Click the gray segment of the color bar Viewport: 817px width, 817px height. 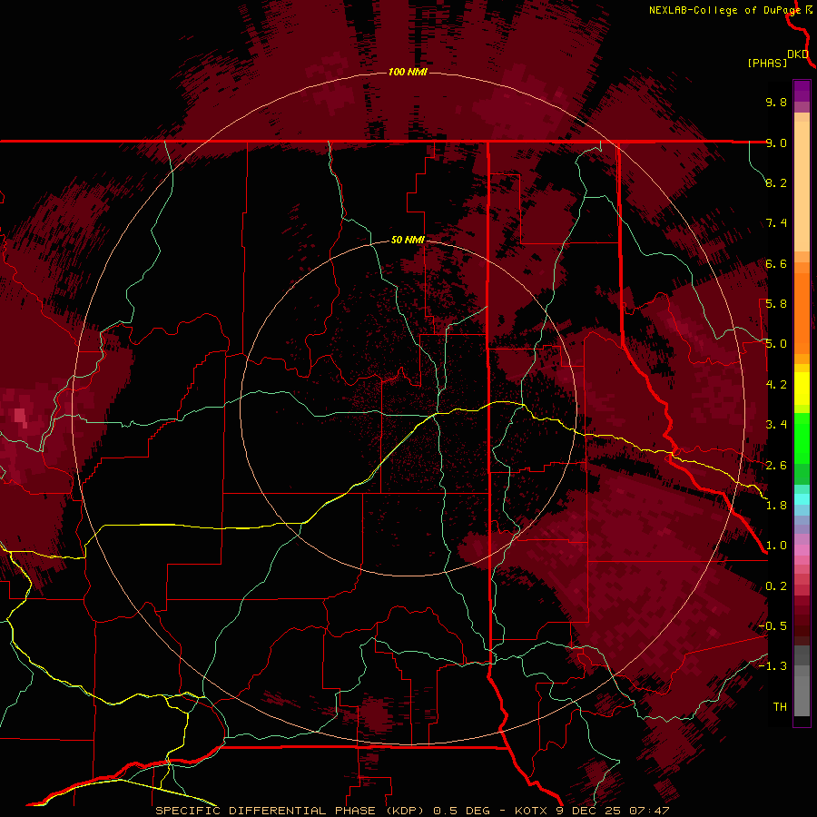pos(802,681)
